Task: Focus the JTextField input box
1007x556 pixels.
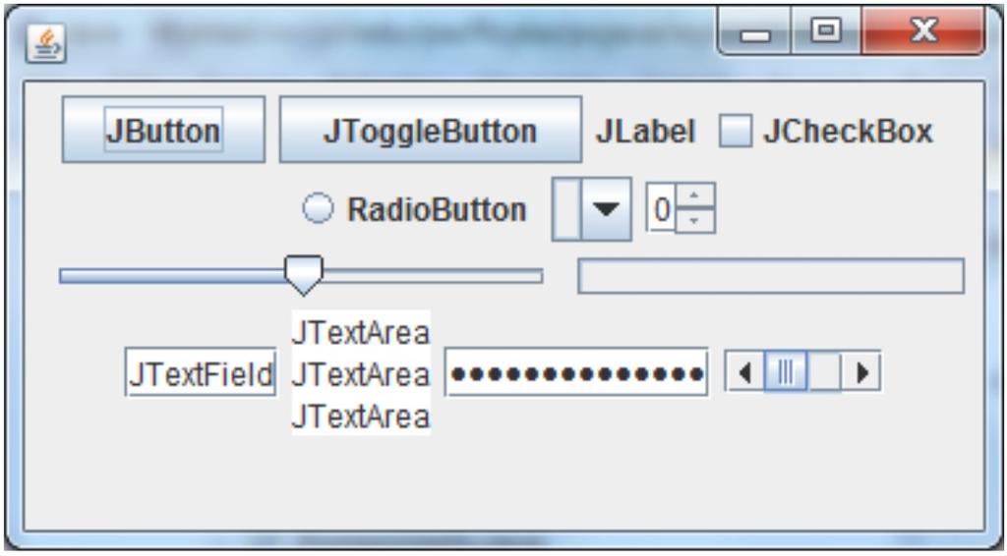Action: (201, 372)
